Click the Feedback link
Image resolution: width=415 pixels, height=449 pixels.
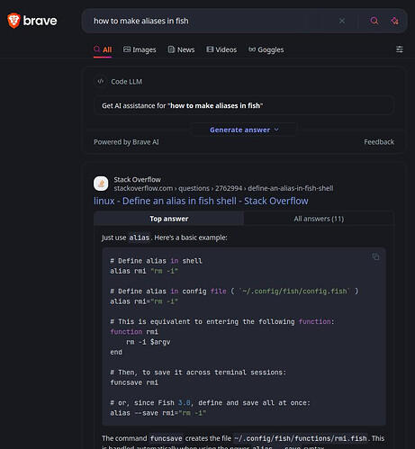point(379,142)
